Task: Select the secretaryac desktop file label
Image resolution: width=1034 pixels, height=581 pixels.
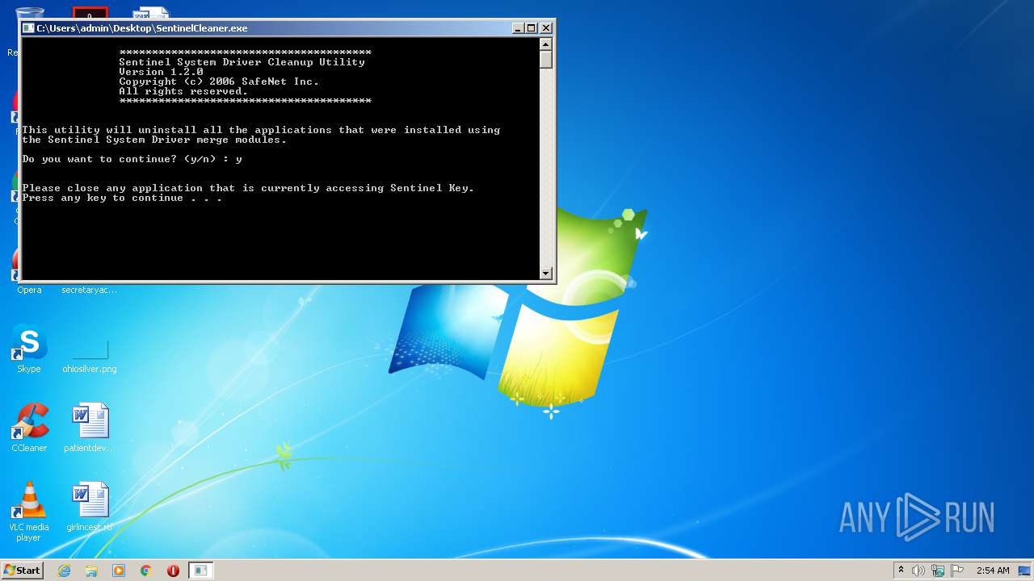Action: (90, 290)
